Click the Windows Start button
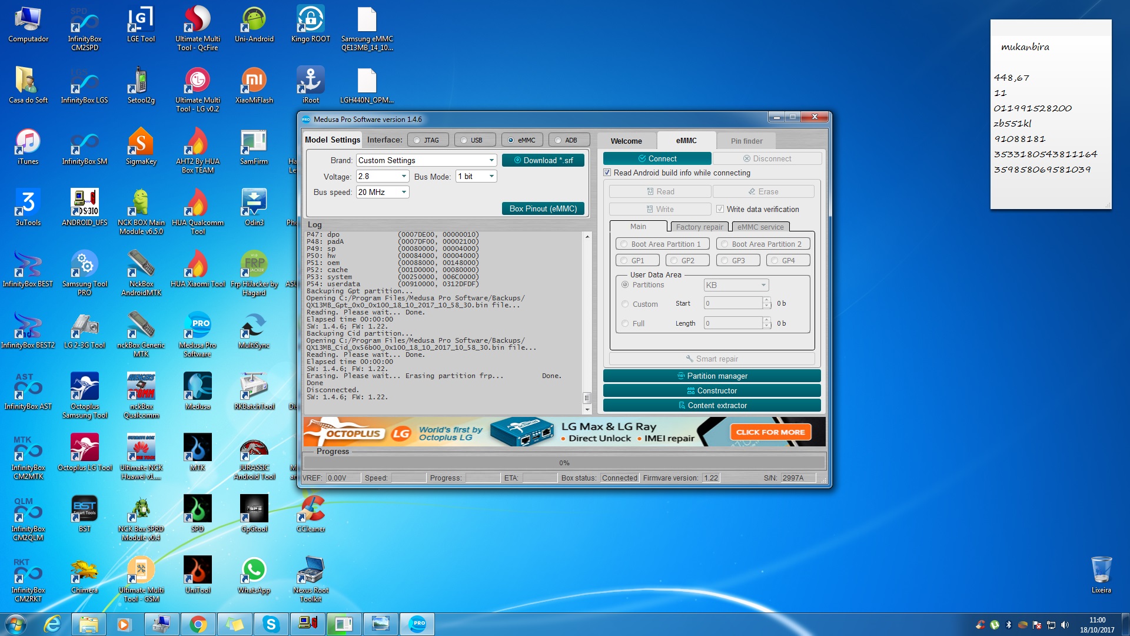1130x636 pixels. (16, 624)
